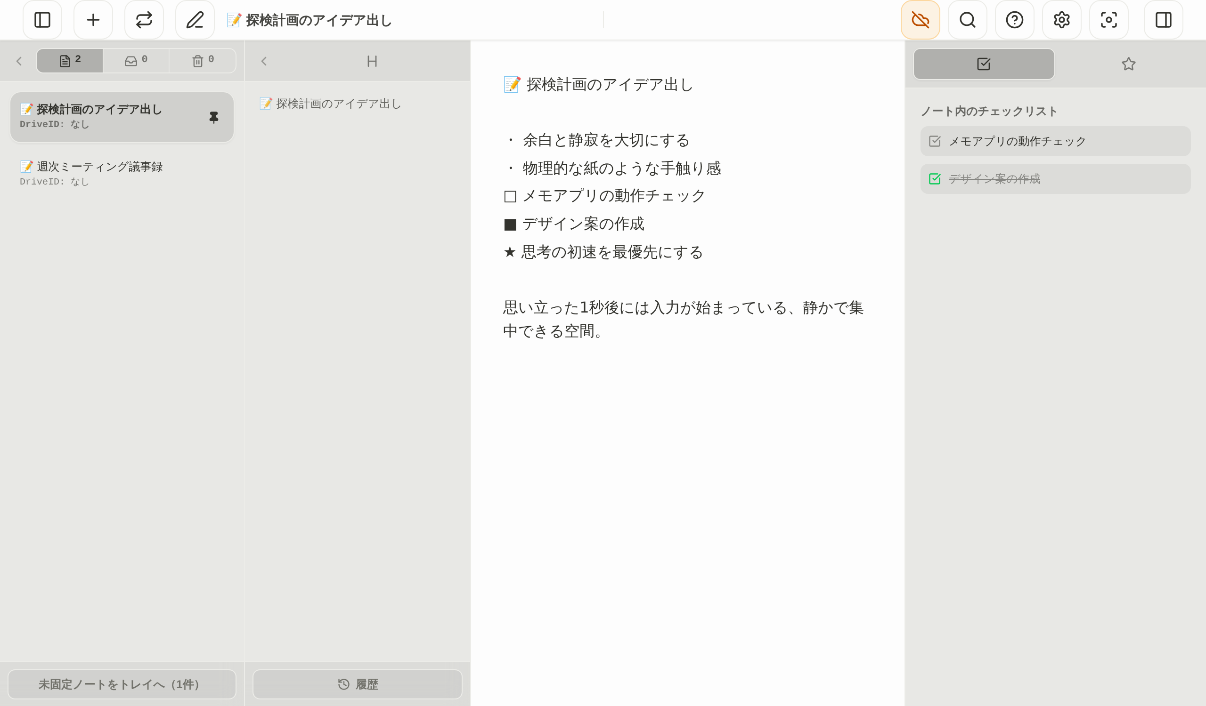Click the note title line in editor

(598, 84)
